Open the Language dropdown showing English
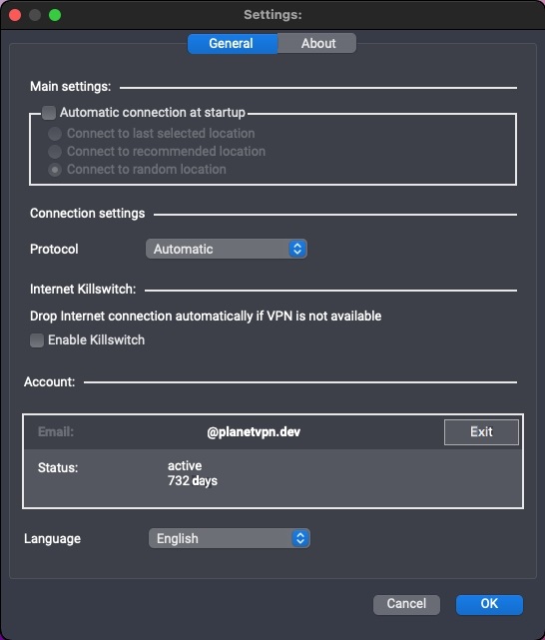545x640 pixels. pos(230,538)
